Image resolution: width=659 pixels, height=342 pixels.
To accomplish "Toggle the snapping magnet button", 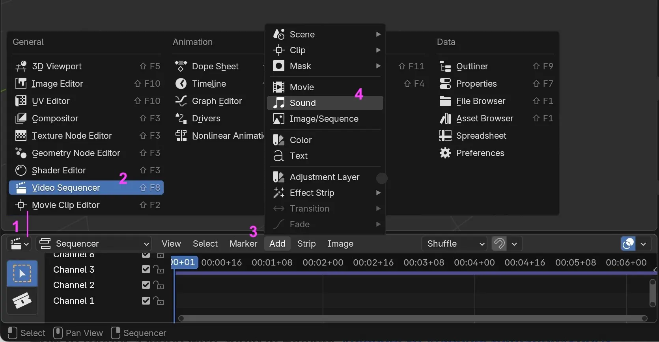I will (499, 244).
